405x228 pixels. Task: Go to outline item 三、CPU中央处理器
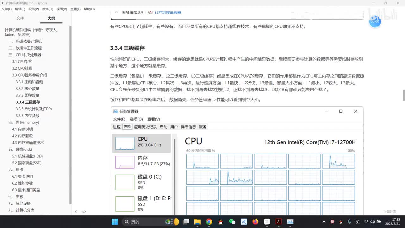(25, 55)
